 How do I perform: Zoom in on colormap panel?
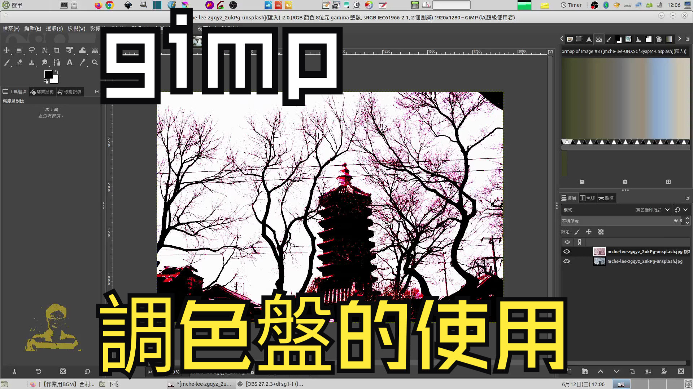[625, 182]
